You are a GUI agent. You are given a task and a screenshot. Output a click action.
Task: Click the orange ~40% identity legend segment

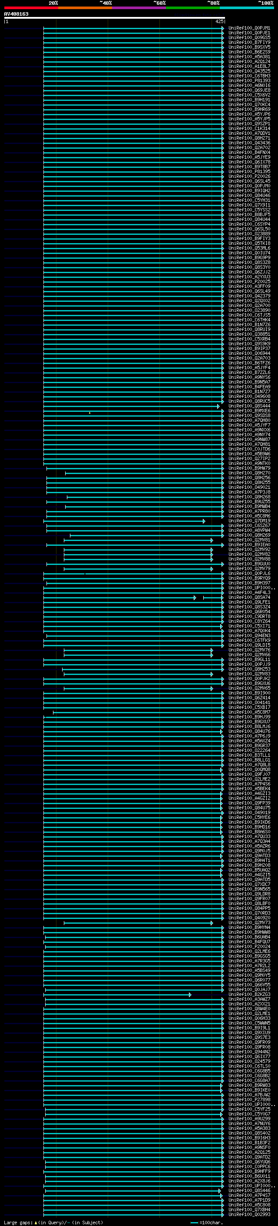85,8
